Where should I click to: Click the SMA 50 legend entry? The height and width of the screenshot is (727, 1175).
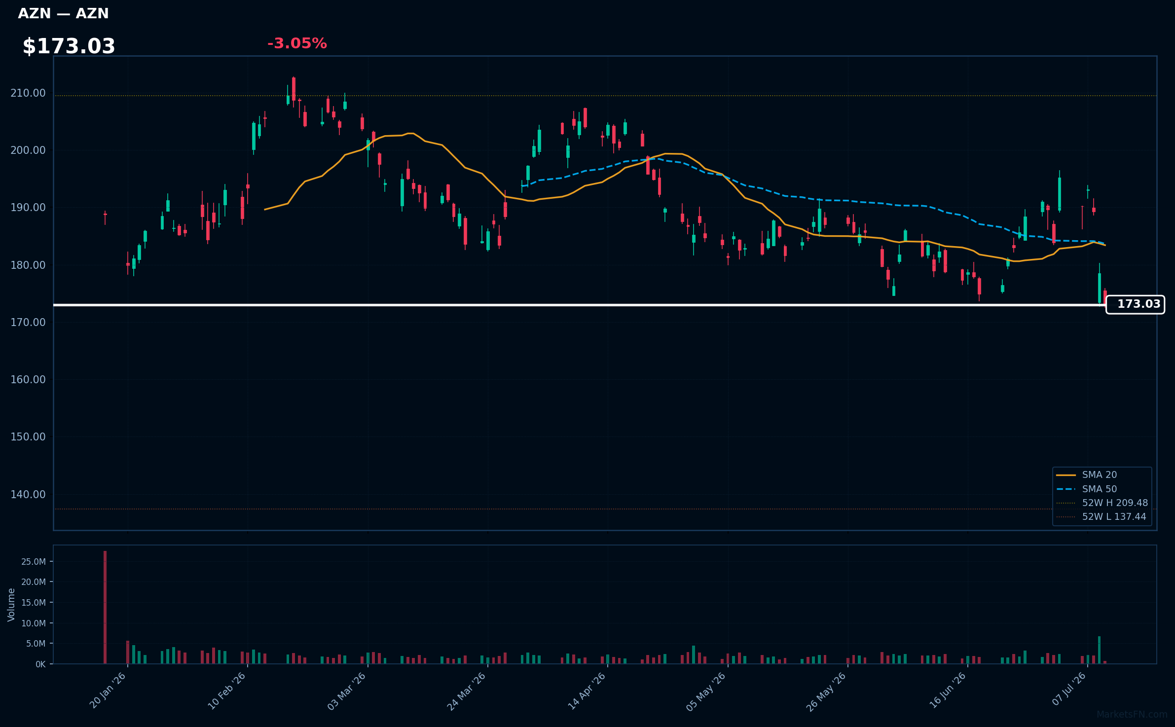(x=1100, y=489)
